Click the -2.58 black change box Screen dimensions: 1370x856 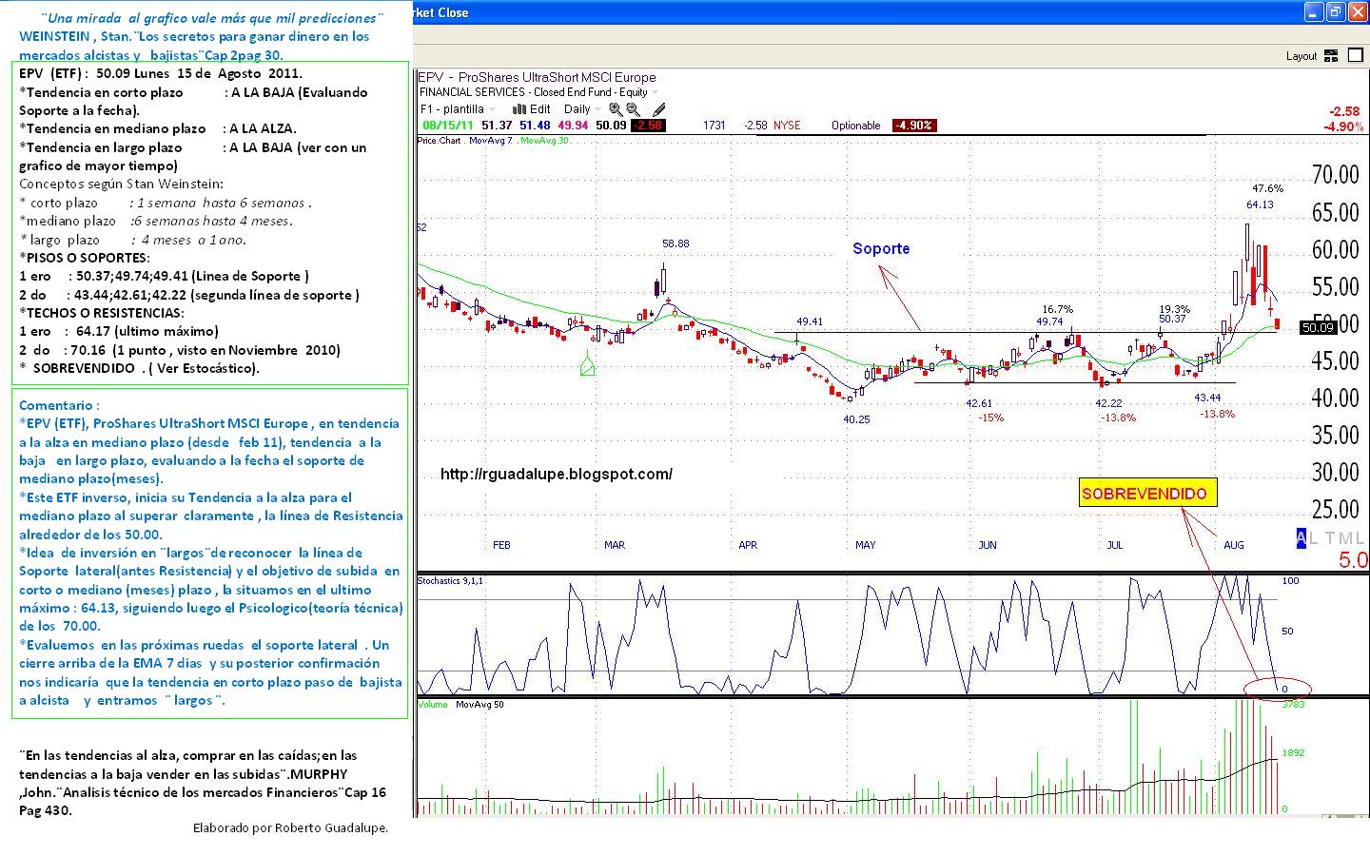coord(648,126)
